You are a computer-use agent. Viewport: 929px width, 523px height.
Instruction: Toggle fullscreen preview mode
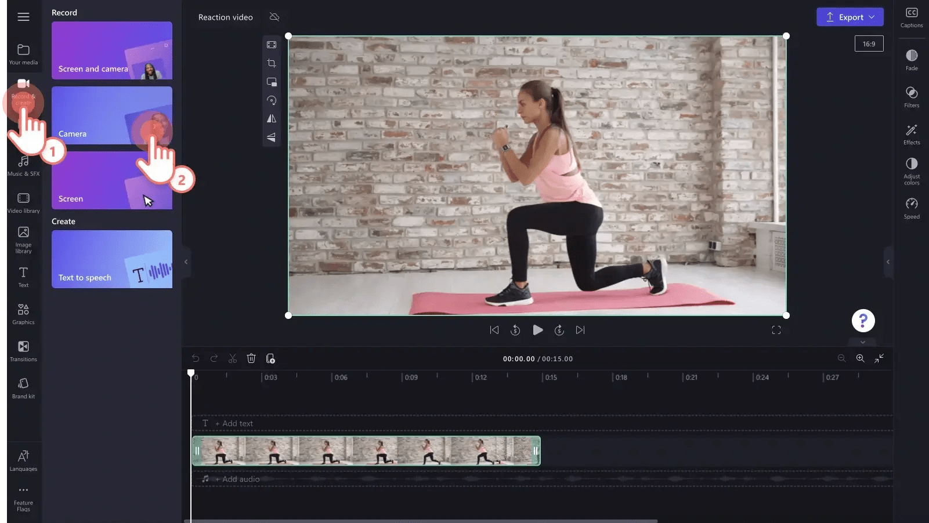(777, 329)
